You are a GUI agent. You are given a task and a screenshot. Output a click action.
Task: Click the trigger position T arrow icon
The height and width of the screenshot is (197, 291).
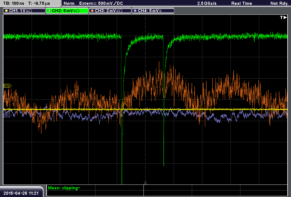coord(283,17)
